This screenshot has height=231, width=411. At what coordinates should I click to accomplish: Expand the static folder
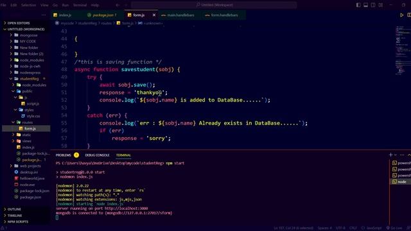[x=26, y=135]
